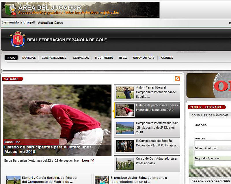Viewport: 231px width, 184px height.
Task: Click the RFEG crest logo
Action: coord(18,39)
